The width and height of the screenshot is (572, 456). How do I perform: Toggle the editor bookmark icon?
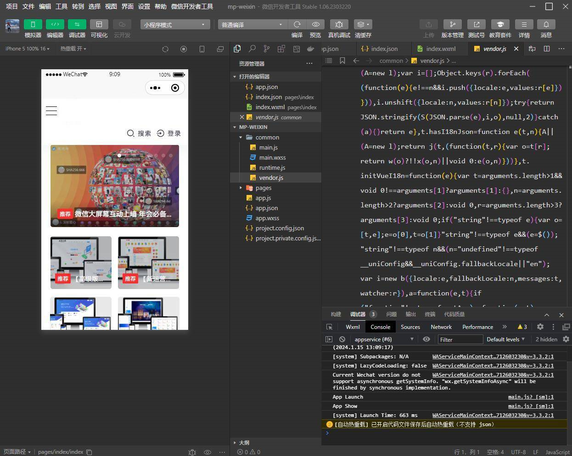point(342,61)
